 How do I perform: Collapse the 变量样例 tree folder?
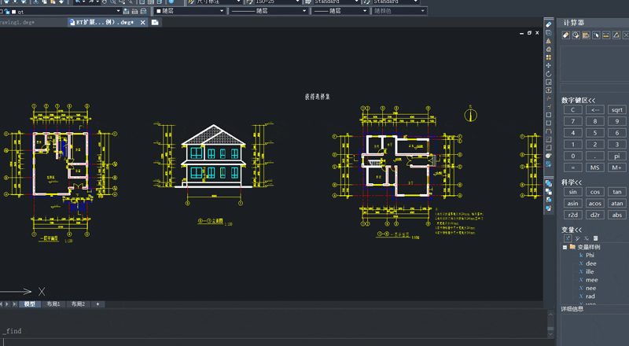coord(565,247)
